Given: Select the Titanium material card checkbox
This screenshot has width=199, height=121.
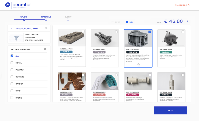Looking at the screenshot, I should [116, 32].
